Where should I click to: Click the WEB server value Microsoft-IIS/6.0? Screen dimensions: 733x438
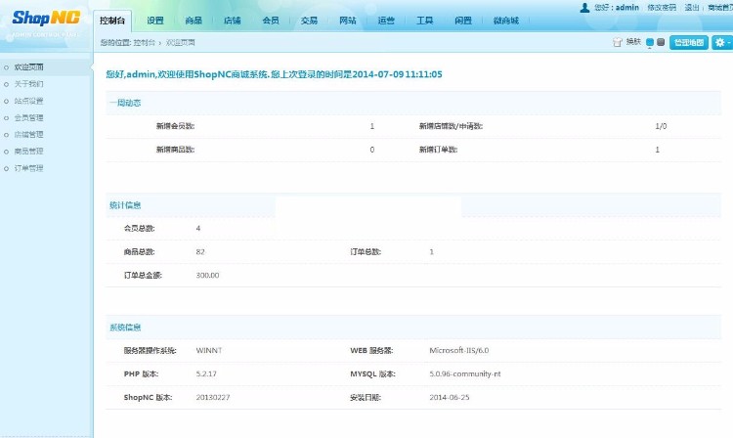(459, 350)
